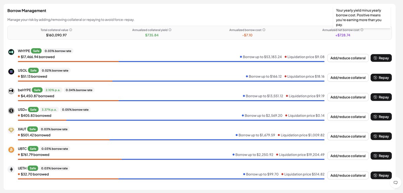Image resolution: width=403 pixels, height=193 pixels.
Task: Click the $17,466.94 borrowed amount
Action: coord(38,57)
